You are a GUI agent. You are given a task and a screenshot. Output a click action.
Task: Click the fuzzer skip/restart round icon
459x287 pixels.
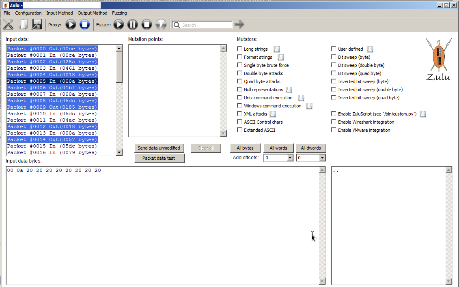click(x=161, y=25)
